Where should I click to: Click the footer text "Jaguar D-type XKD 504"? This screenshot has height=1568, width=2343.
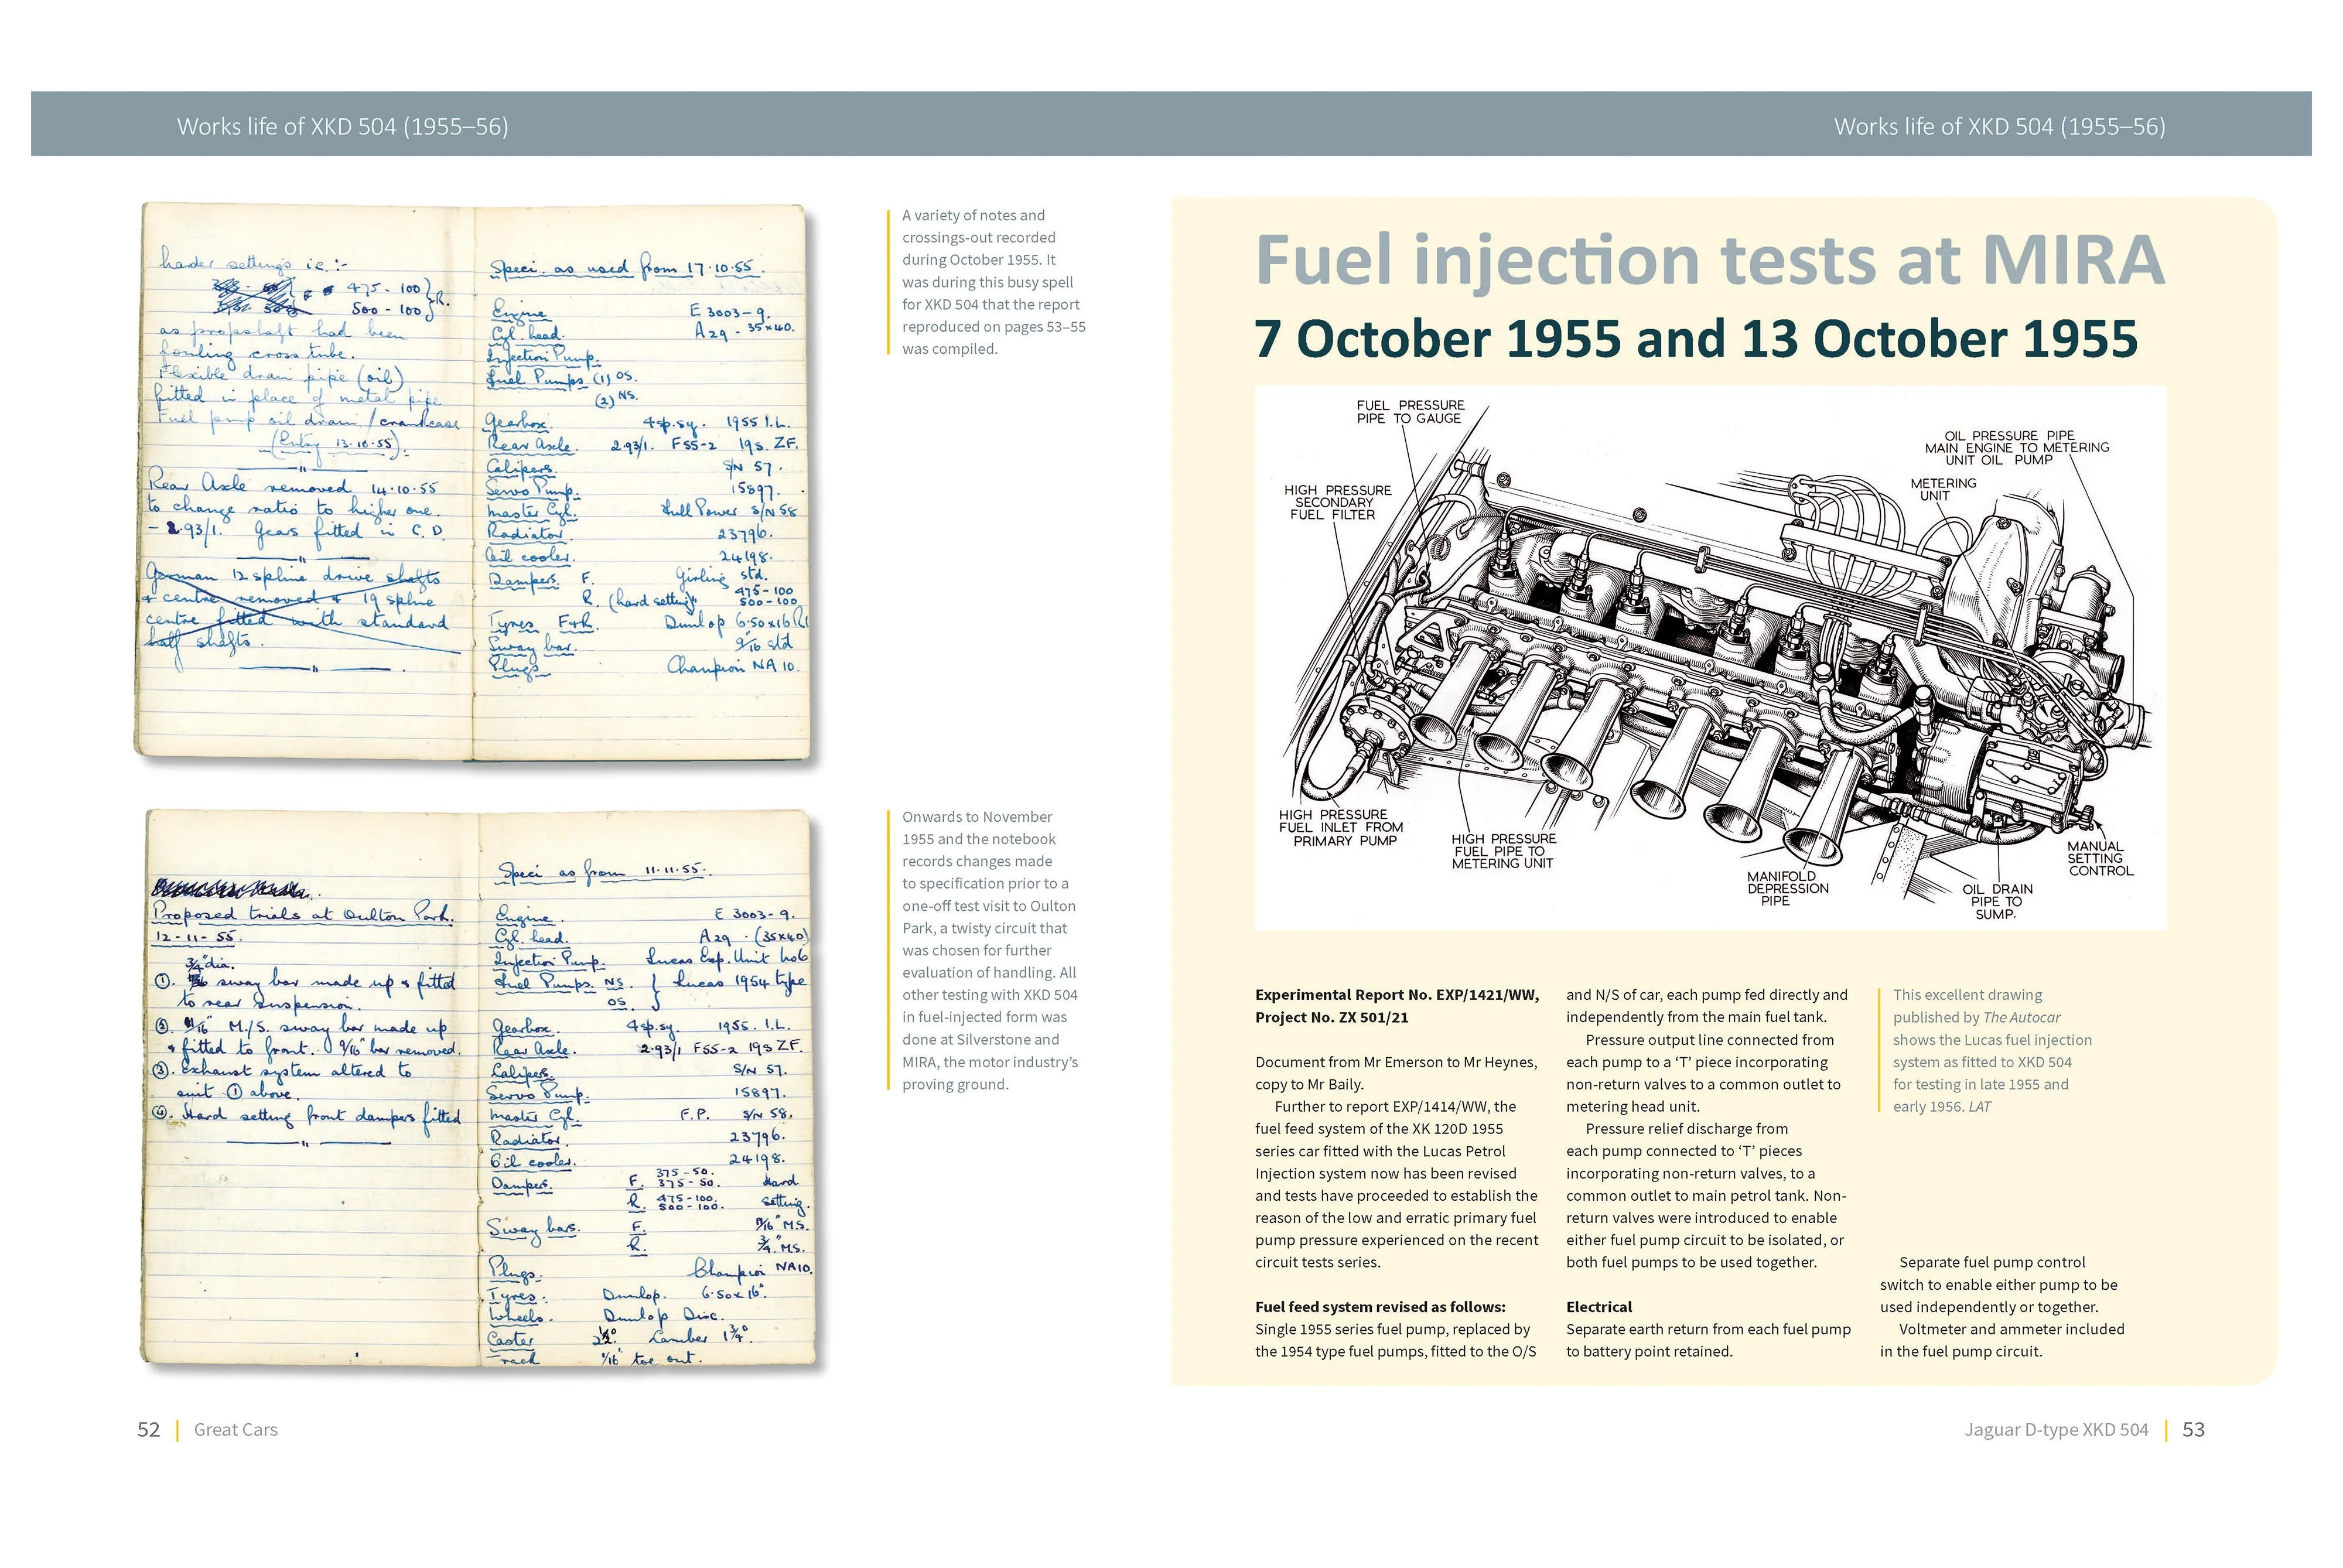click(2056, 1430)
